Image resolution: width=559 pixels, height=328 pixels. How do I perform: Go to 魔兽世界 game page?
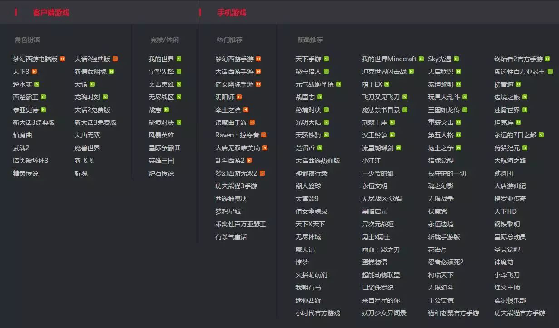click(x=88, y=148)
